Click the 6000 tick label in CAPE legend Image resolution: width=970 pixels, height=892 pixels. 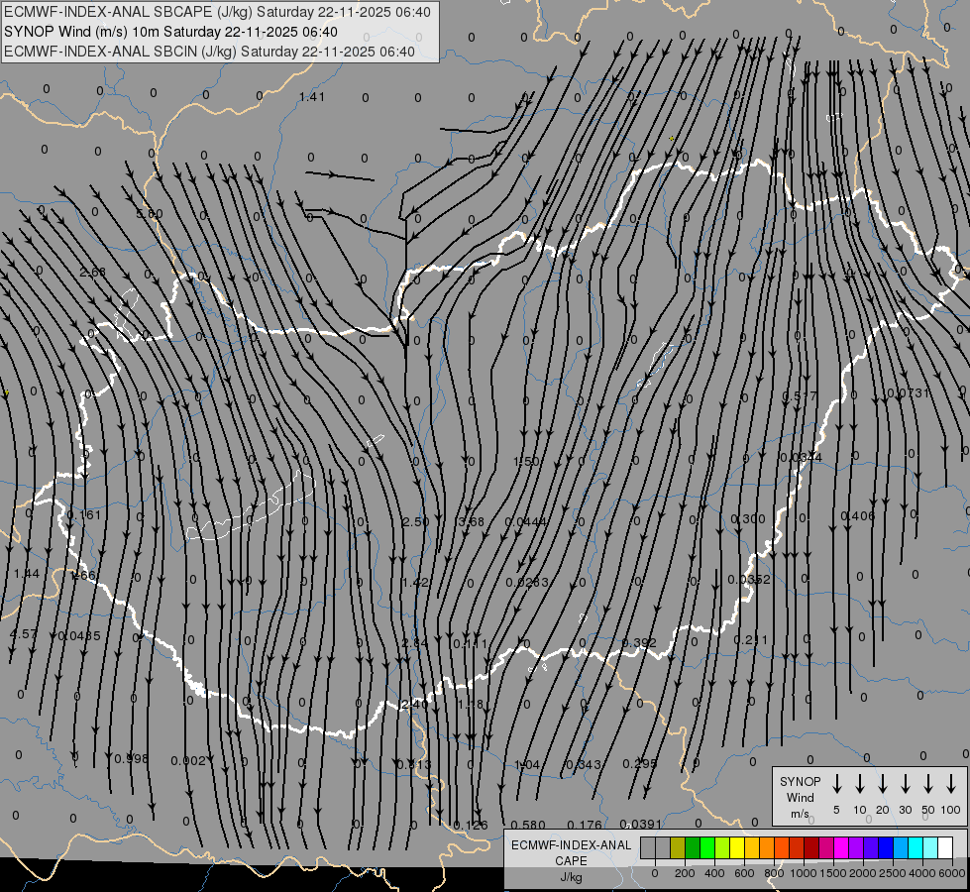pyautogui.click(x=953, y=873)
